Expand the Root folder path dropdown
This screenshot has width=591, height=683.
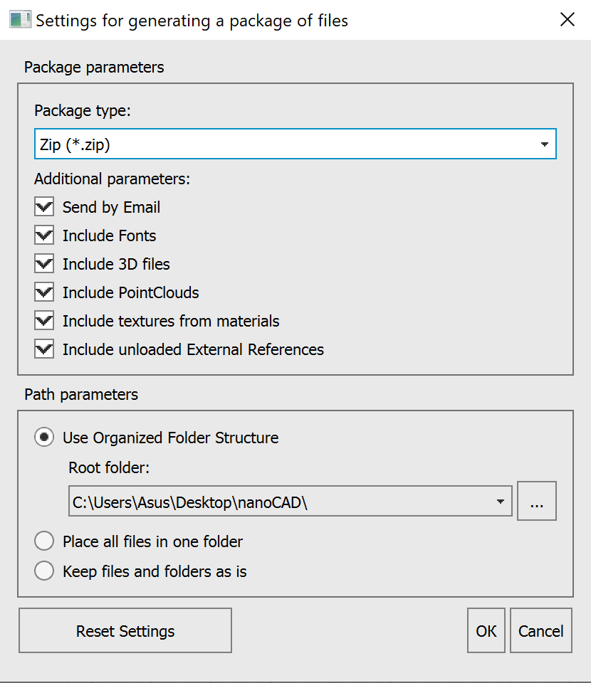pyautogui.click(x=501, y=502)
